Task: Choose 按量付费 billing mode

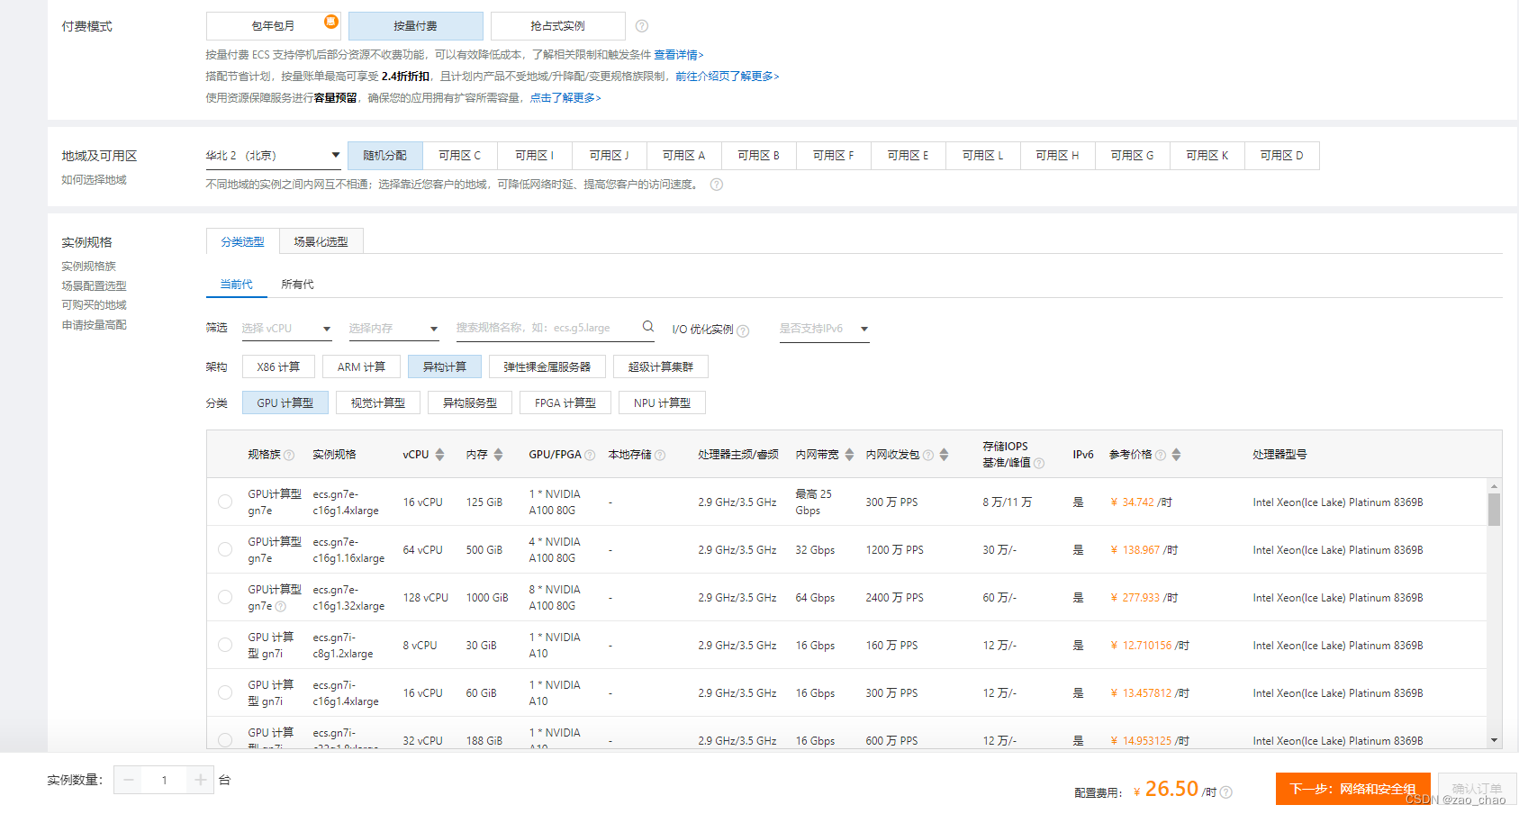Action: [416, 26]
